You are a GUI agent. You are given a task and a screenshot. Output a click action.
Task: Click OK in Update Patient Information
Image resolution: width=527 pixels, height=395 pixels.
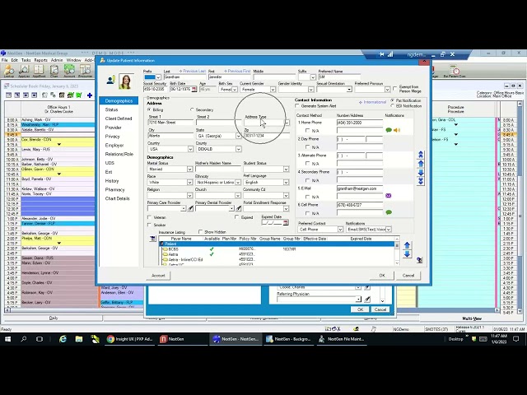coord(382,276)
